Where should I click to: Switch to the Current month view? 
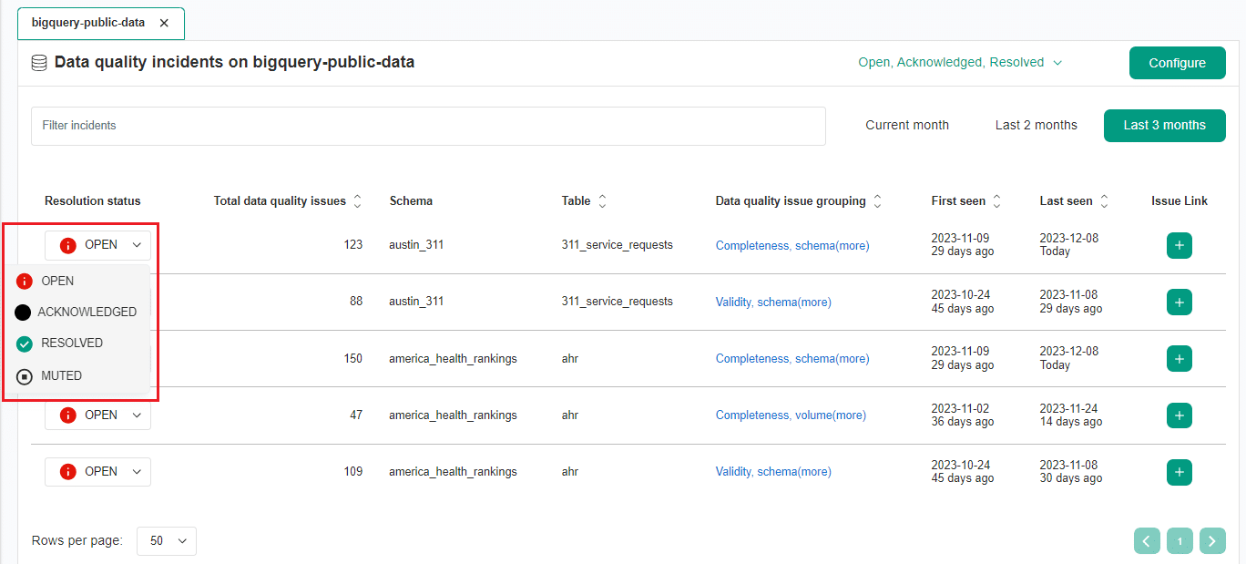[907, 125]
